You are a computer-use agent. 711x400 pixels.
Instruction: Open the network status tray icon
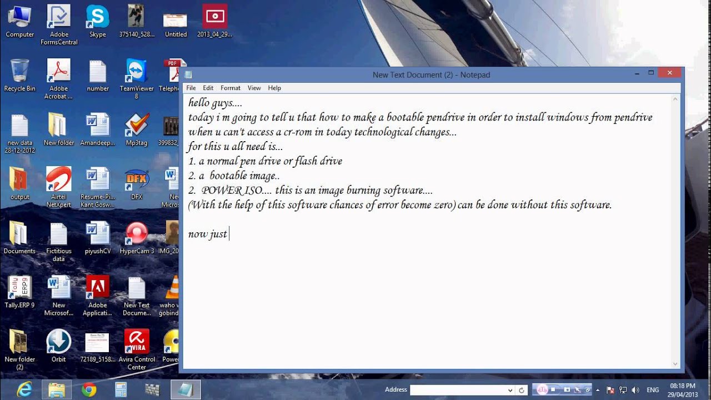[623, 390]
